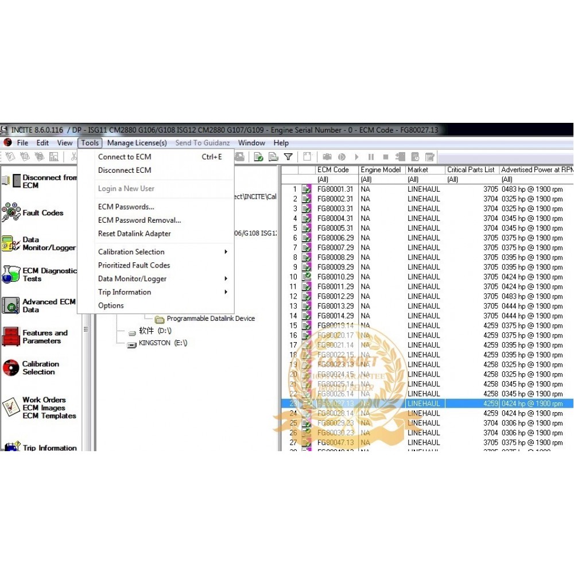Viewport: 574px width, 574px height.
Task: Click row number 24 in the calibration table
Action: point(293,413)
